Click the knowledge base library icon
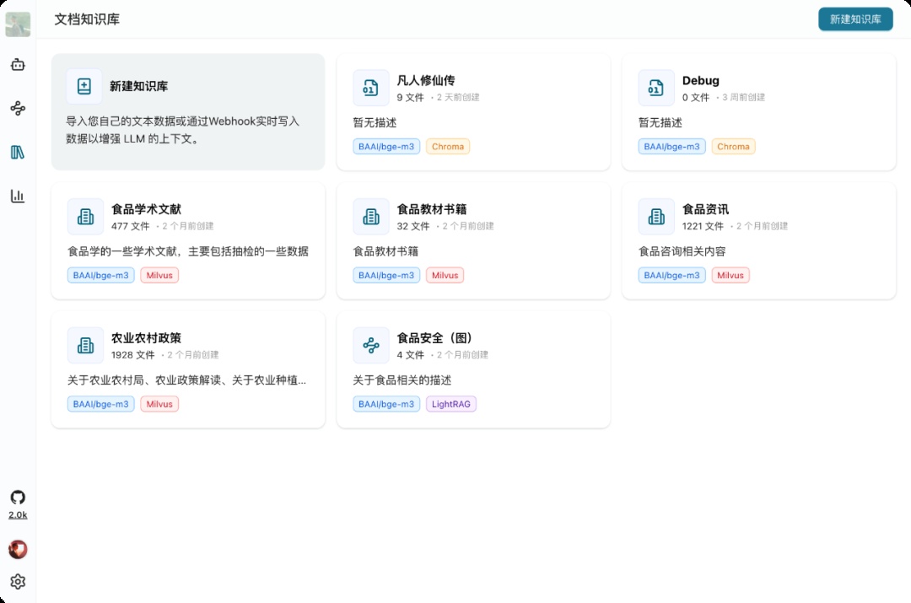 tap(18, 152)
